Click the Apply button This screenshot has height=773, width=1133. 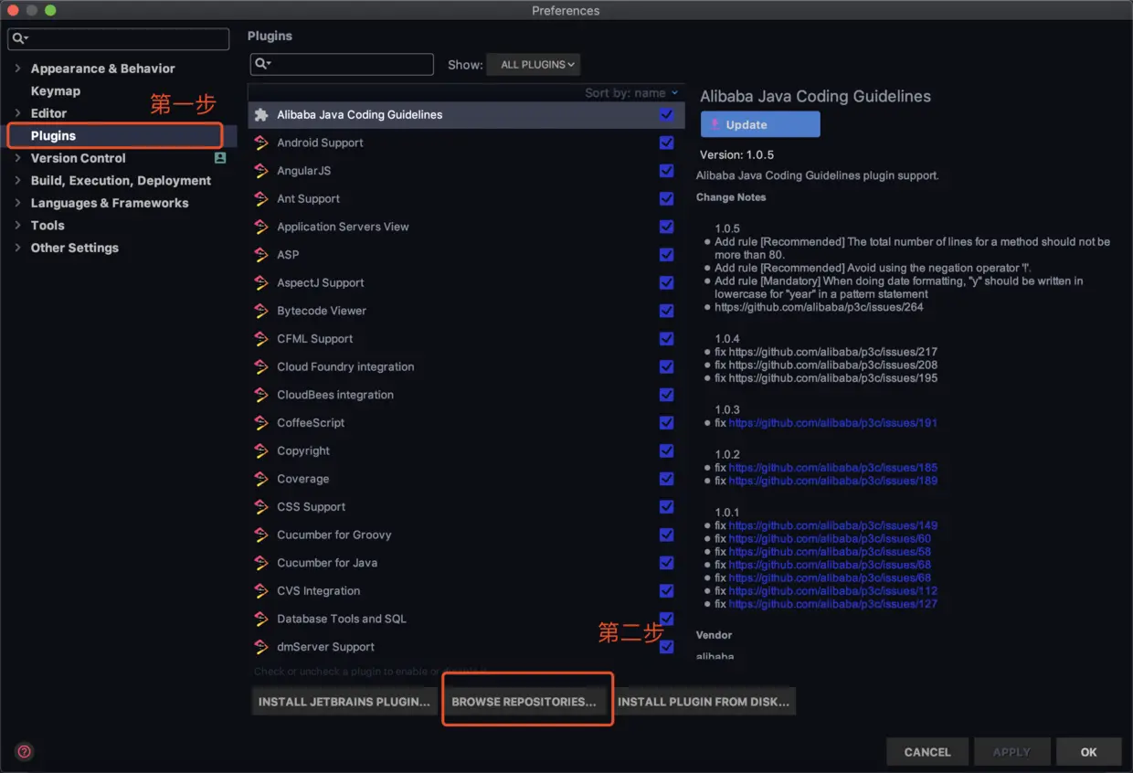1011,752
